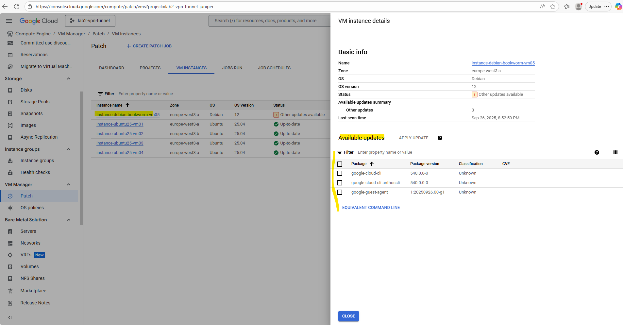This screenshot has width=623, height=325.
Task: Open the Dashboard tab
Action: pyautogui.click(x=111, y=68)
